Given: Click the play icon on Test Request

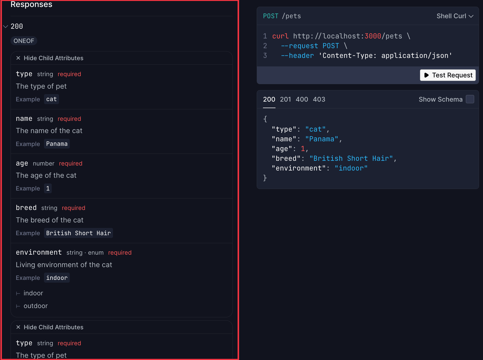Looking at the screenshot, I should (427, 75).
